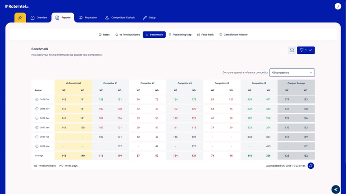Click the email schedule report icon

[292, 50]
